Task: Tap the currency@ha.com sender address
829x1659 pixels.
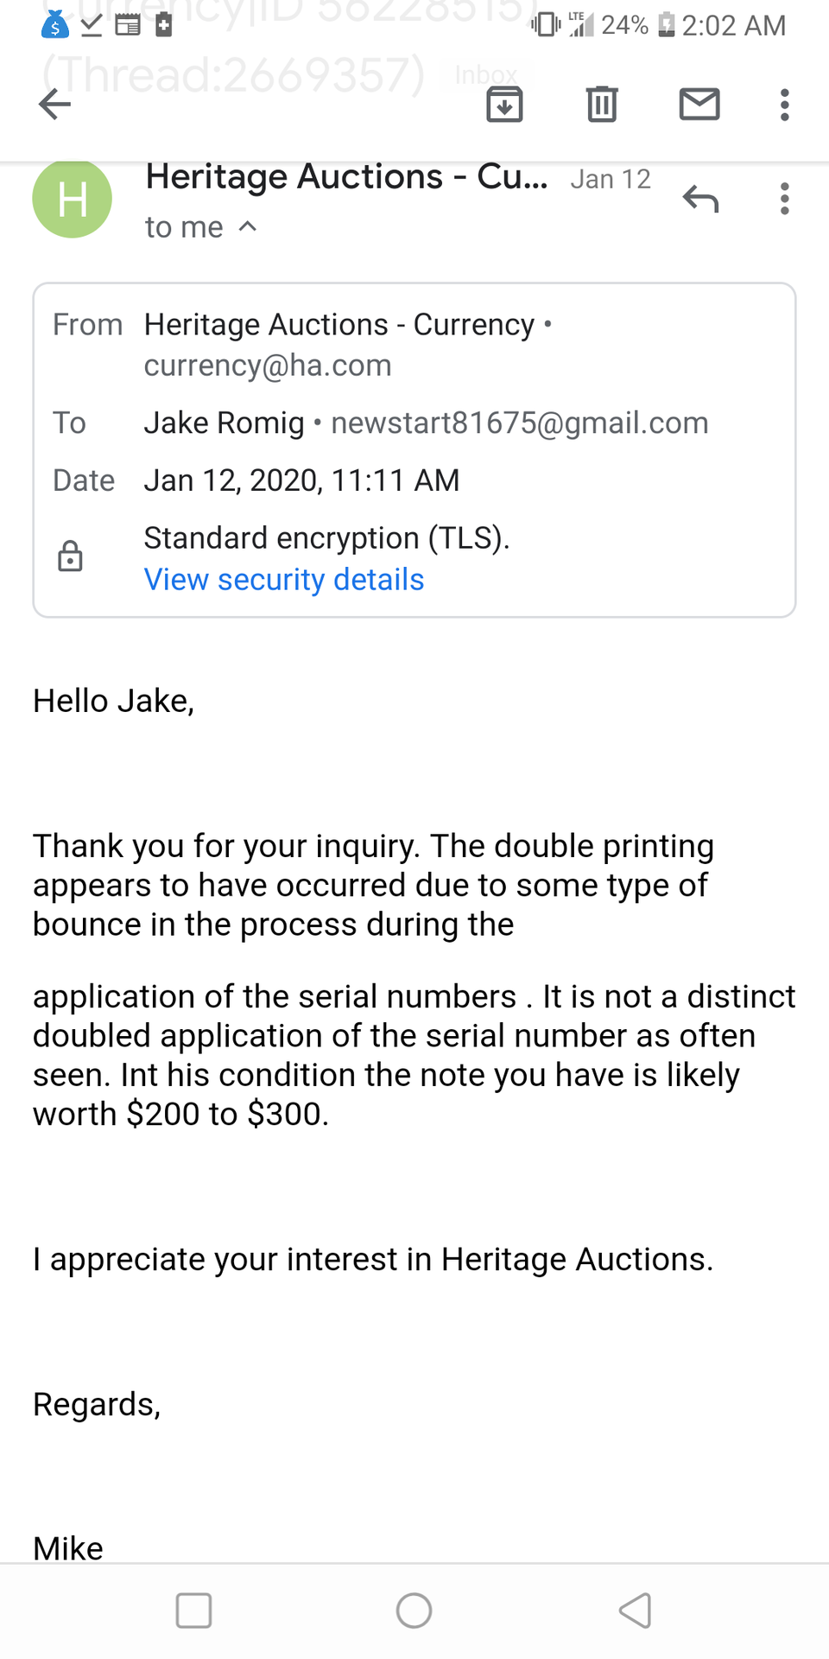Action: pos(268,365)
